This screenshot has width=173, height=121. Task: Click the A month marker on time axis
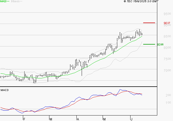(78, 119)
